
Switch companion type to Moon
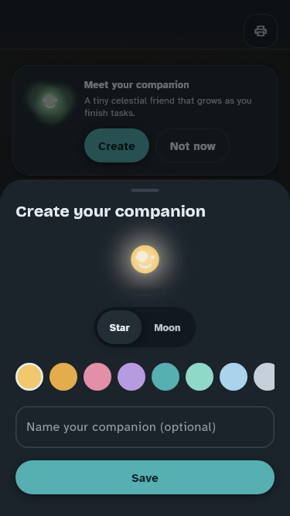click(x=167, y=327)
